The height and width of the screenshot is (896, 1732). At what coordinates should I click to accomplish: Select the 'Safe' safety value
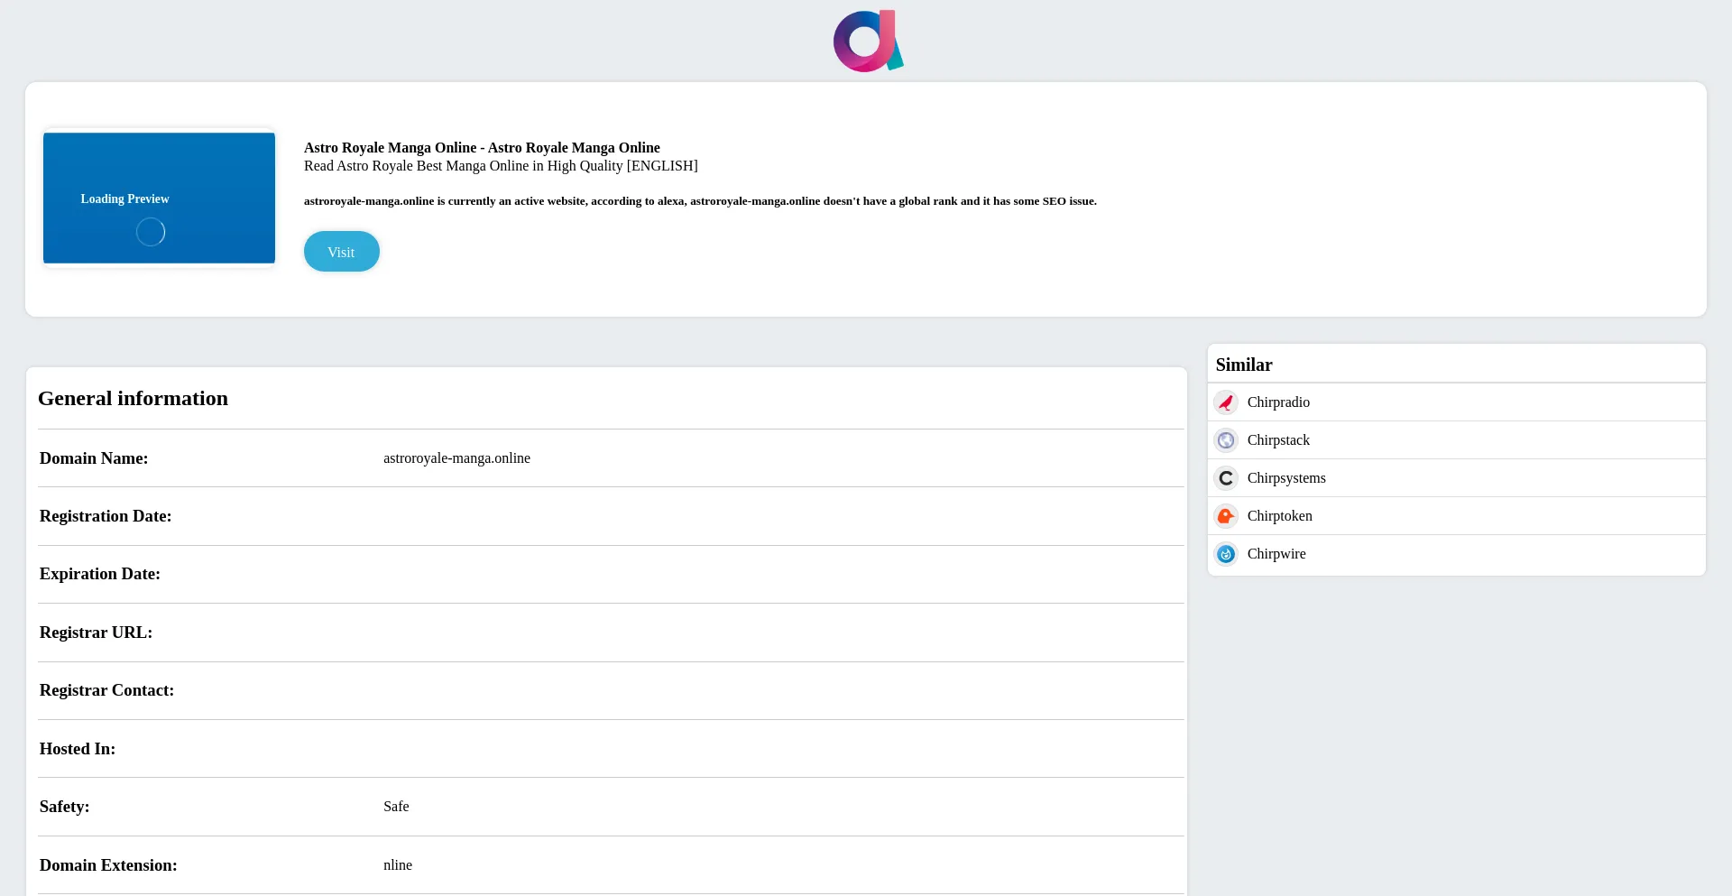(x=396, y=807)
